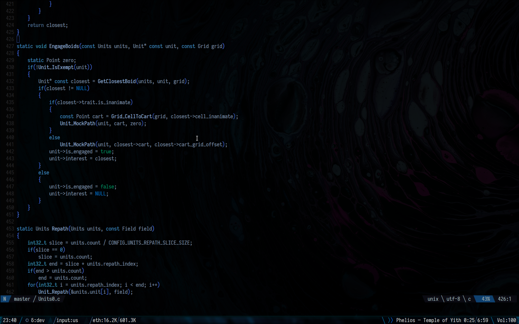
Task: Place cursor on the EngageBoids function name
Action: click(64, 46)
